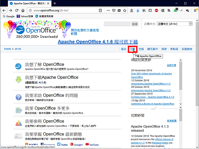The height and width of the screenshot is (149, 199).
Task: Open the 擴充套件 navigation menu item
Action: pyautogui.click(x=152, y=49)
